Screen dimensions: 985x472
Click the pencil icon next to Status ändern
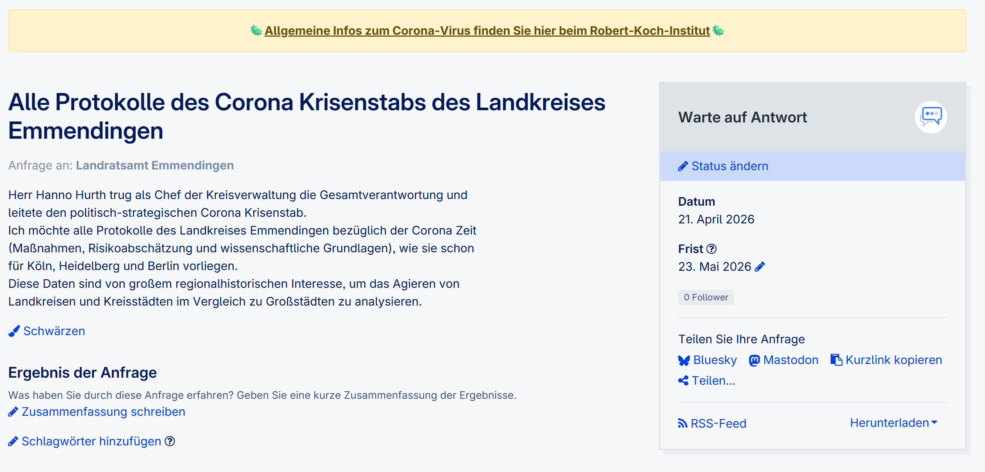683,166
